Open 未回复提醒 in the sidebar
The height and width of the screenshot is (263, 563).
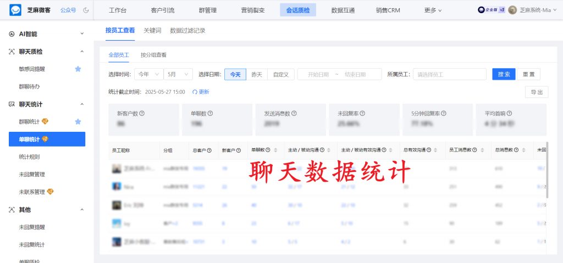tap(32, 227)
